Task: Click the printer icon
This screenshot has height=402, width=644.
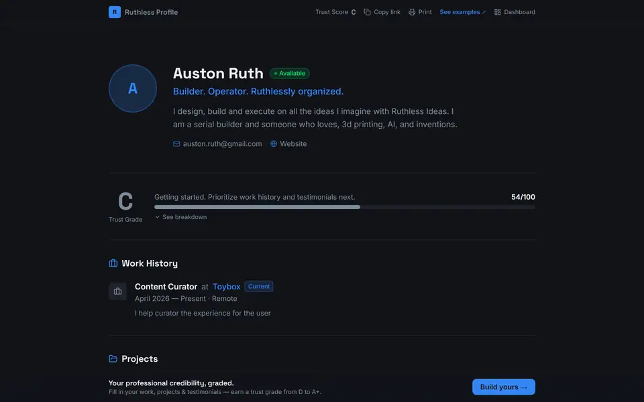Action: (x=411, y=12)
